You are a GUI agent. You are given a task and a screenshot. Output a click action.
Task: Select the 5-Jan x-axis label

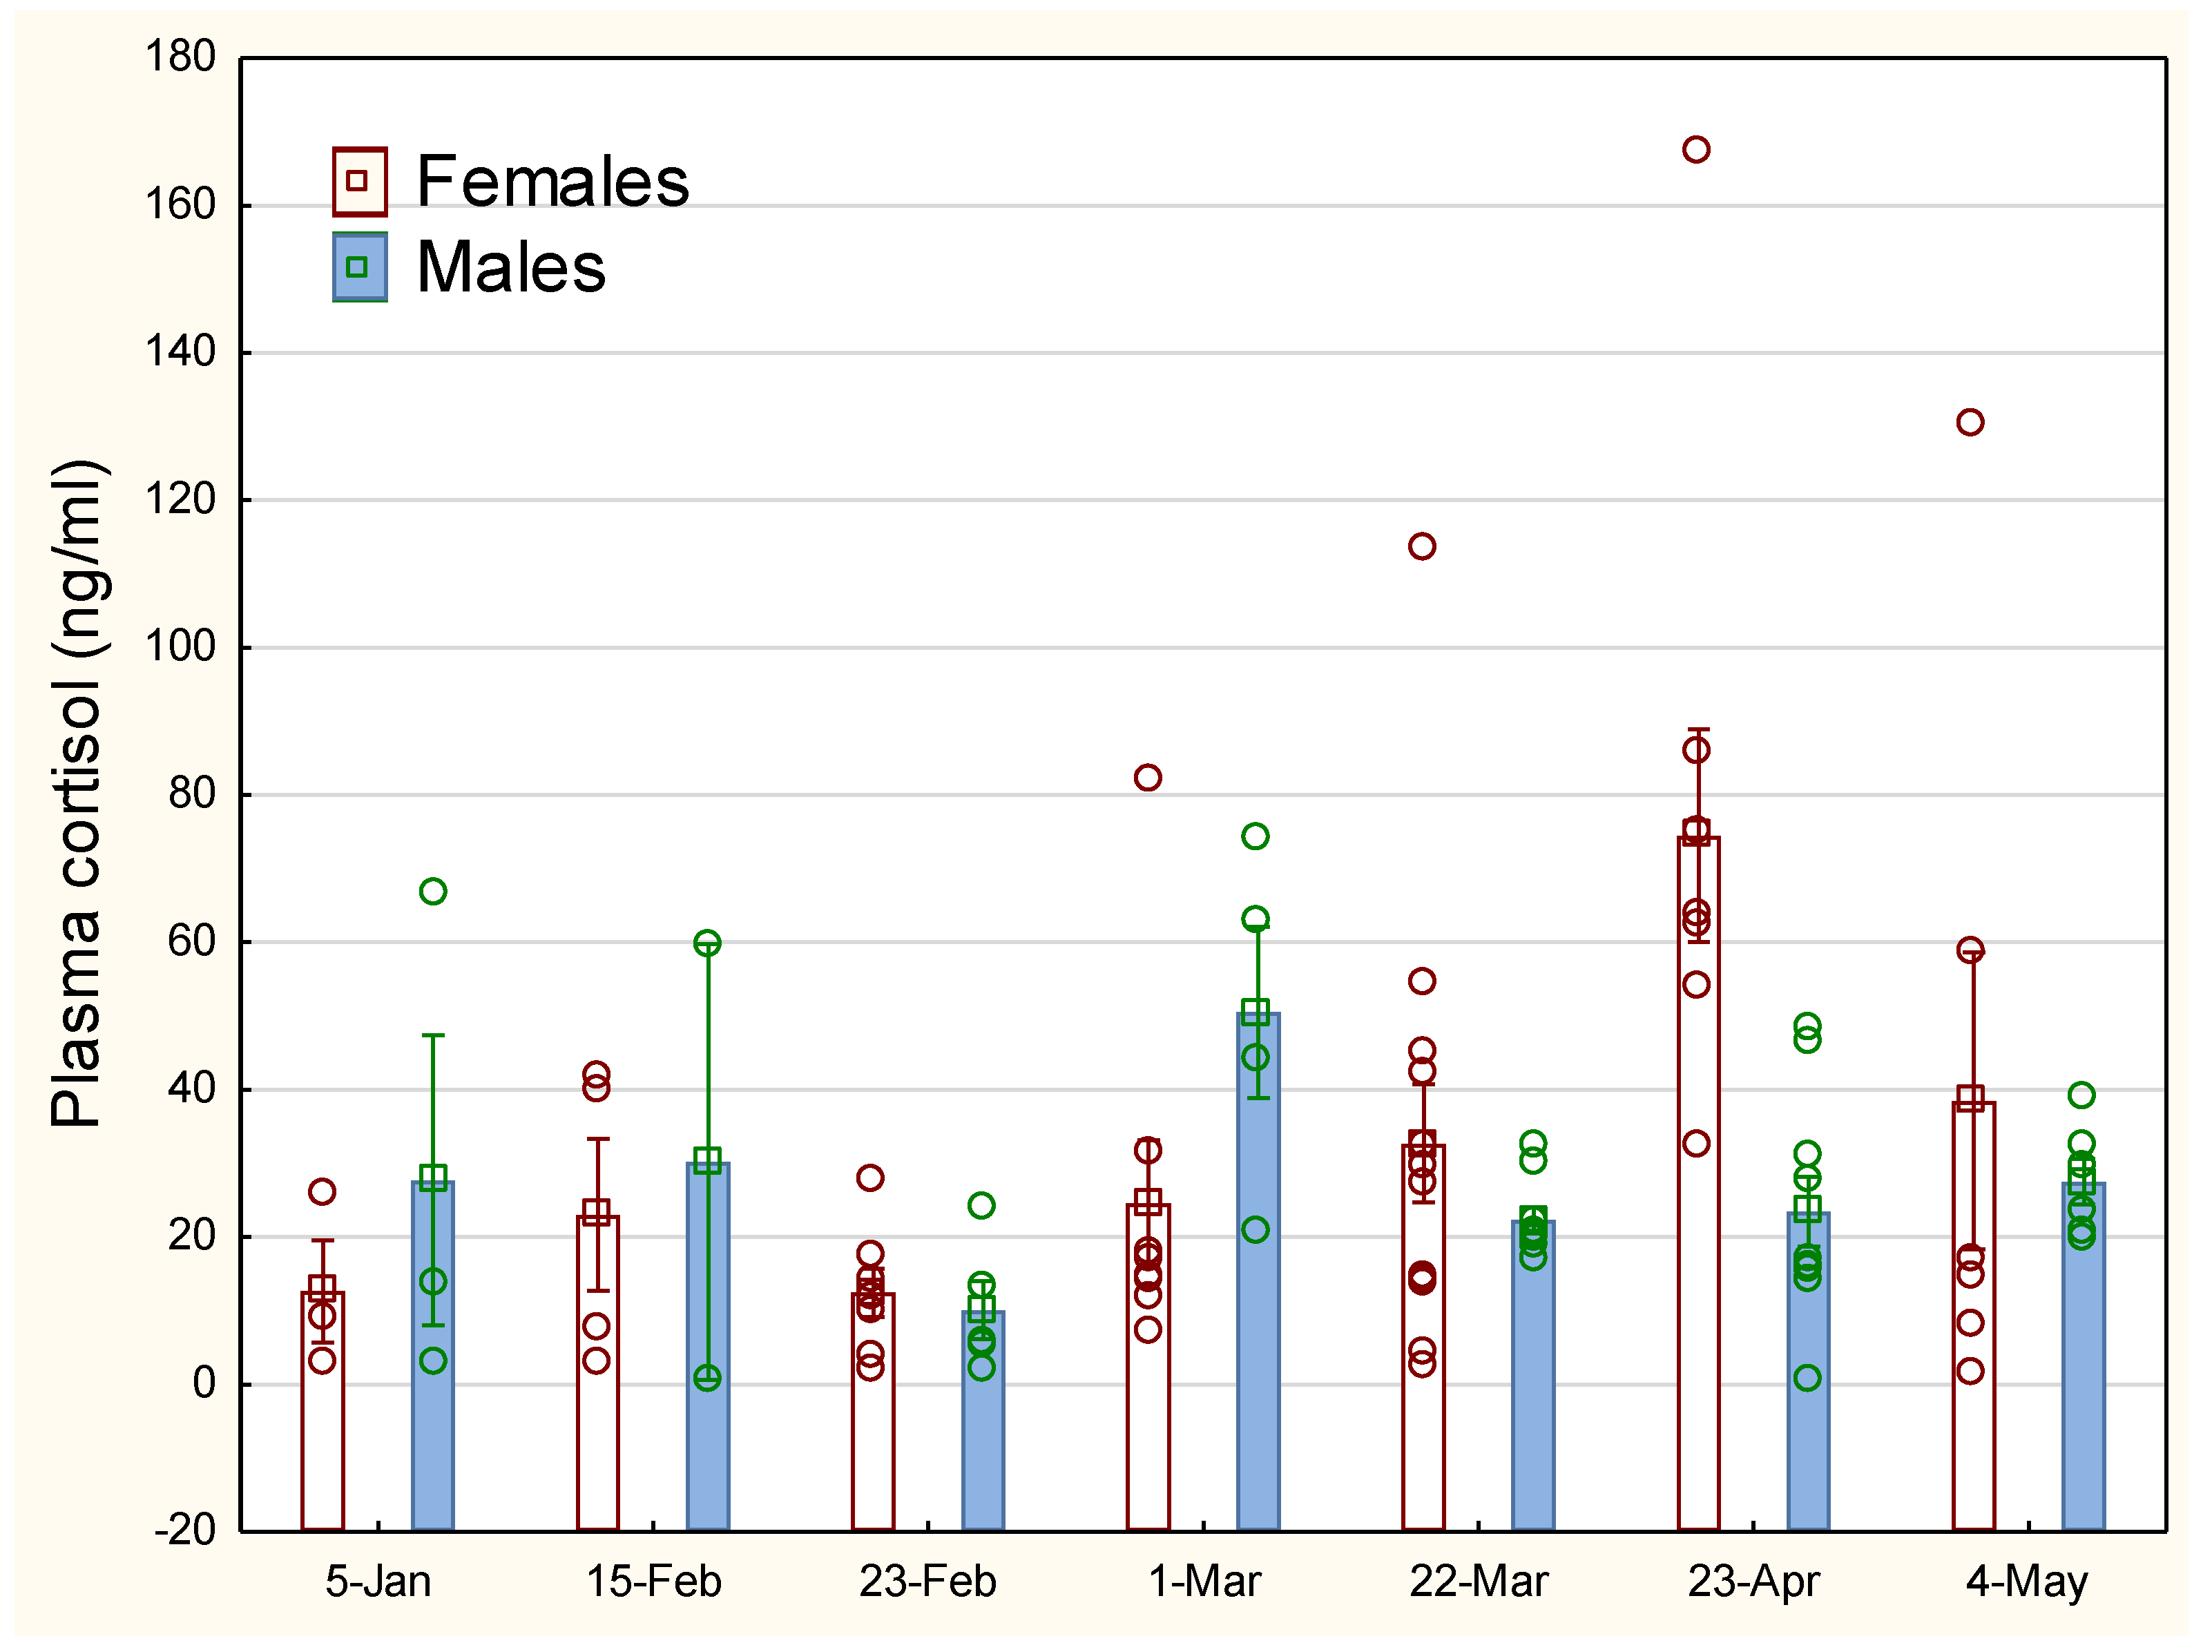(378, 1581)
